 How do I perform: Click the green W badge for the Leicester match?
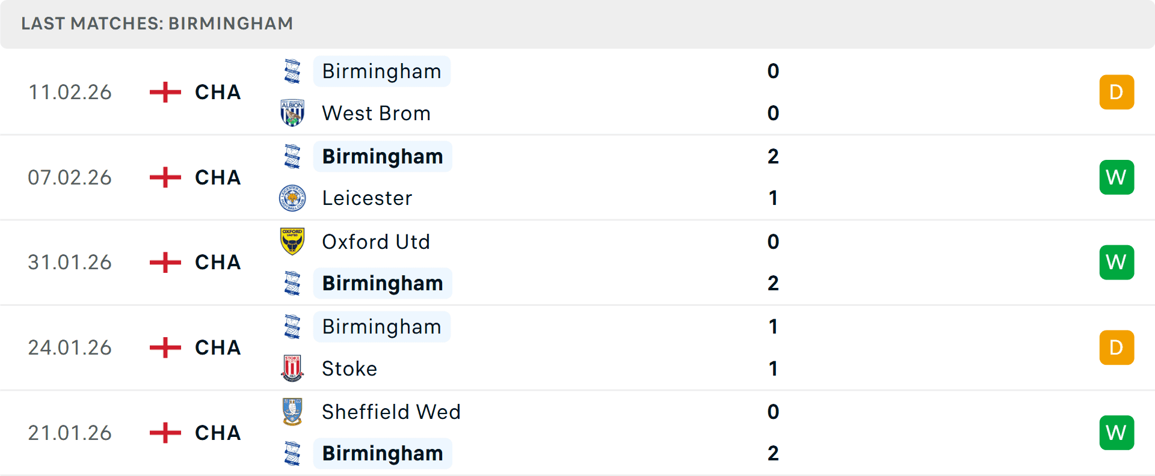click(1116, 177)
